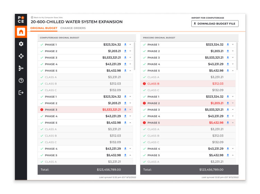The image size is (260, 194).
Task: Expand the first Phase 1 row in ComputerEase
Action: (130, 45)
